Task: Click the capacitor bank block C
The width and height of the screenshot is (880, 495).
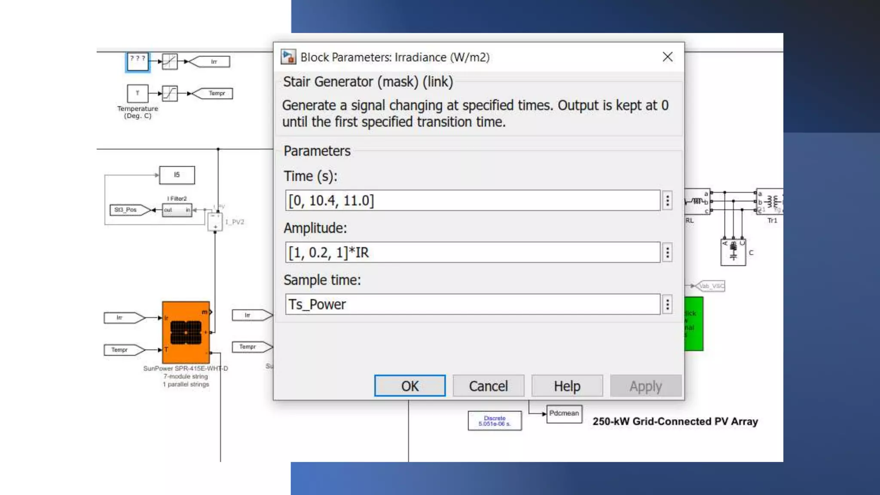Action: click(733, 252)
